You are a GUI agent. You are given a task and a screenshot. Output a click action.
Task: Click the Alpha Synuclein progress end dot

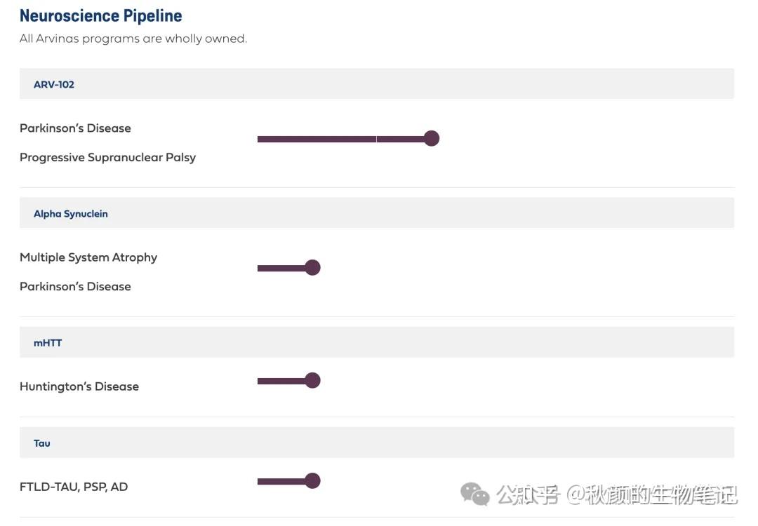[x=313, y=268]
